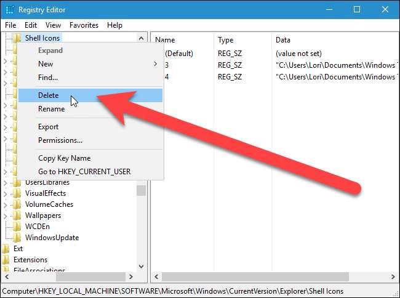Select Export in the context menu
This screenshot has height=298, width=400.
[90, 127]
